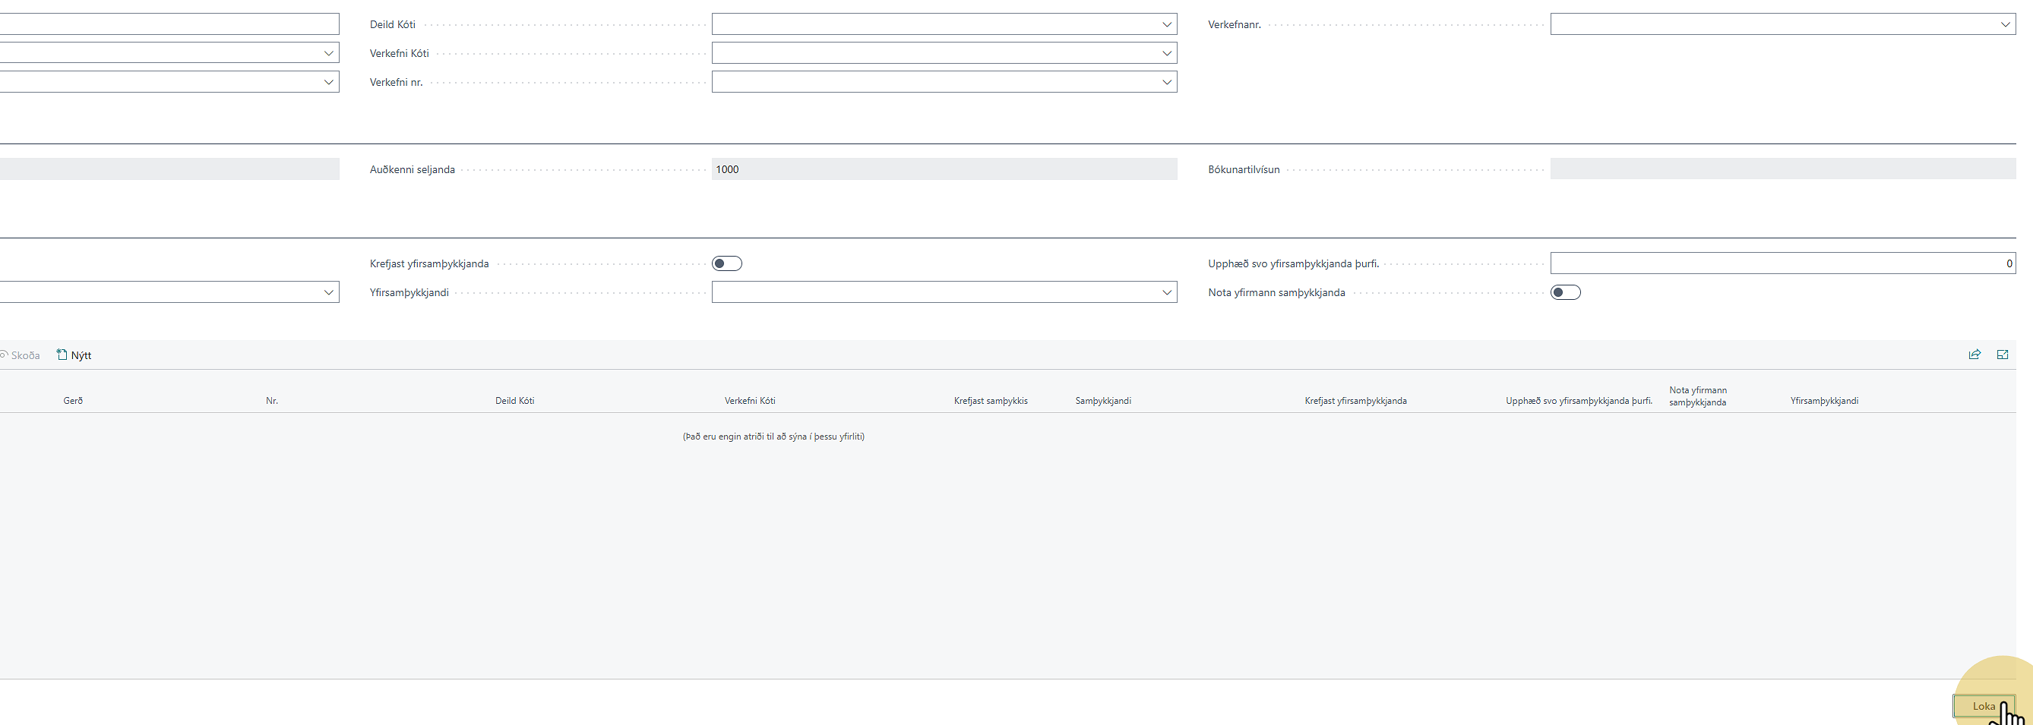This screenshot has height=725, width=2033.
Task: Click the Upphæð svo yfirsamþykkjanda þurfi. column header
Action: pyautogui.click(x=1579, y=401)
